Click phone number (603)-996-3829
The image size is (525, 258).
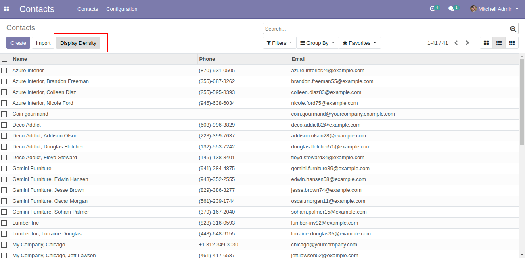click(217, 125)
